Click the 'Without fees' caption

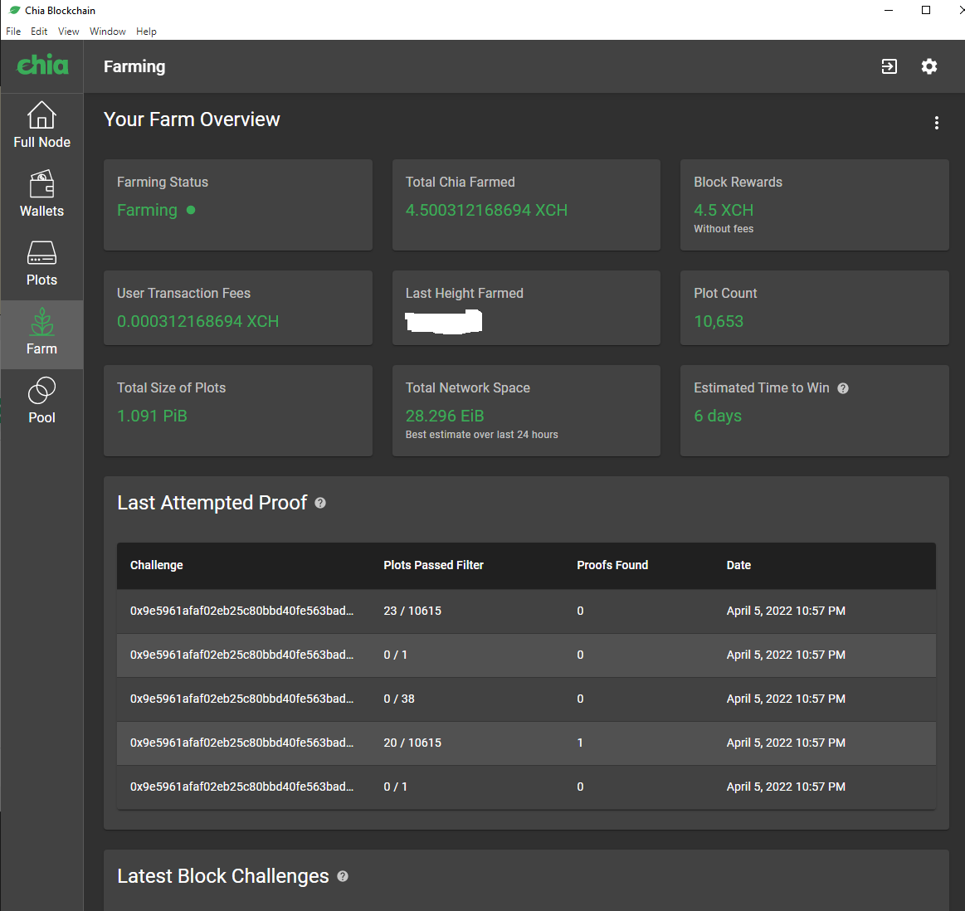coord(724,229)
